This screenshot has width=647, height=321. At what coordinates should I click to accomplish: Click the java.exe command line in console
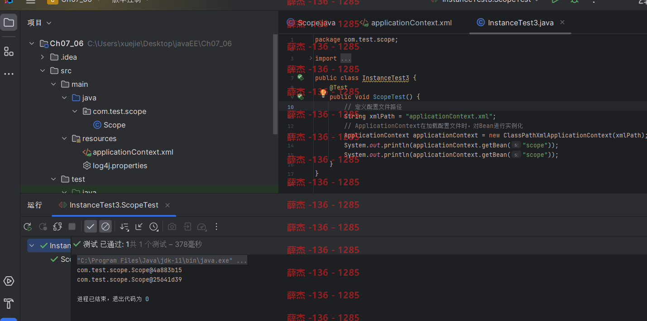tap(162, 261)
